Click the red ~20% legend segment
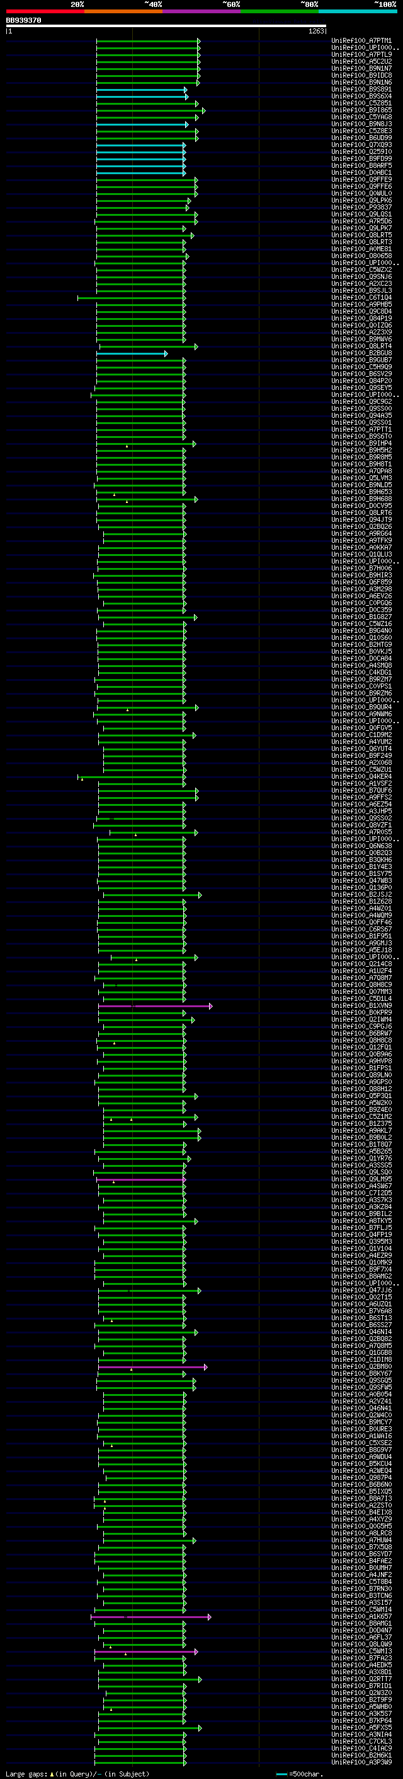Viewport: 403px width, 1779px height. [x=45, y=12]
